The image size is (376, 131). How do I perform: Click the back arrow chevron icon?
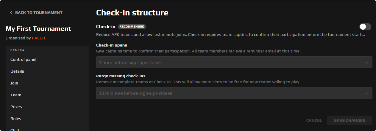[11, 13]
